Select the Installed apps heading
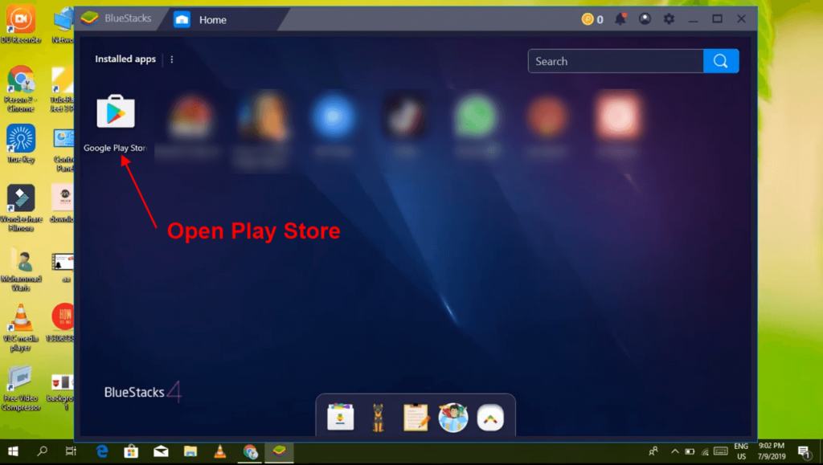The width and height of the screenshot is (823, 465). [125, 59]
